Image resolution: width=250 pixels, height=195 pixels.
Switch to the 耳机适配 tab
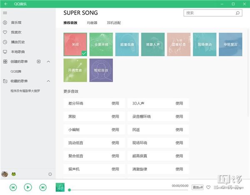114,23
